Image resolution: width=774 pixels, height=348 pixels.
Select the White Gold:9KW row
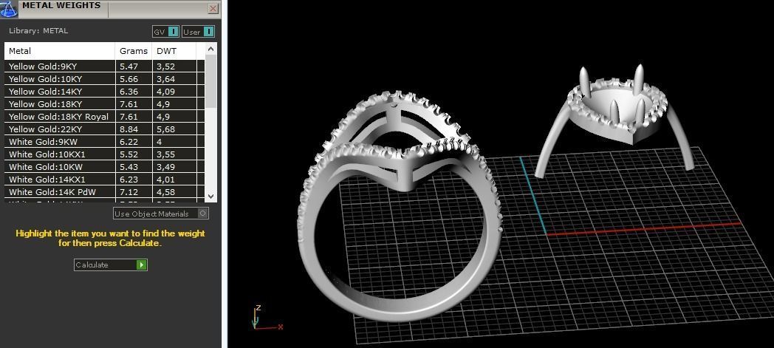coord(104,142)
